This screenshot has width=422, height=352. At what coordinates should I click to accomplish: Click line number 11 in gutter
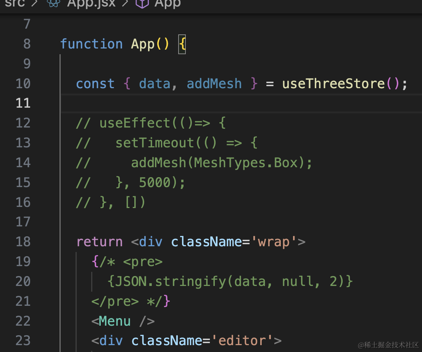point(23,103)
